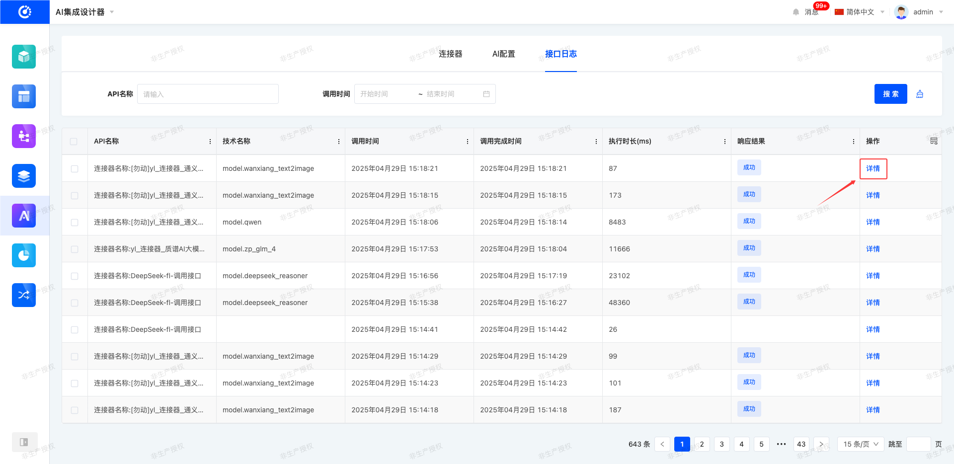Open 详情 for the model.zp_glm_4 row
Viewport: 954px width, 464px height.
873,249
